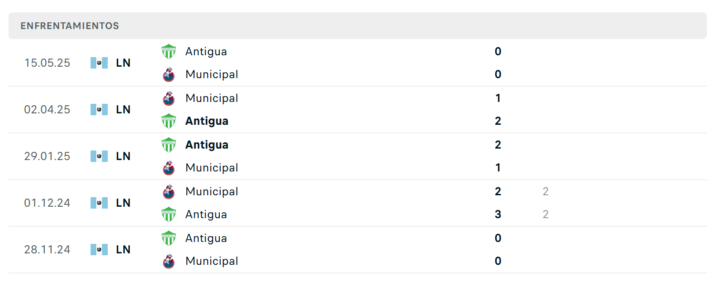Image resolution: width=714 pixels, height=281 pixels.
Task: Open match dated 15.05.25
Action: tap(357, 63)
